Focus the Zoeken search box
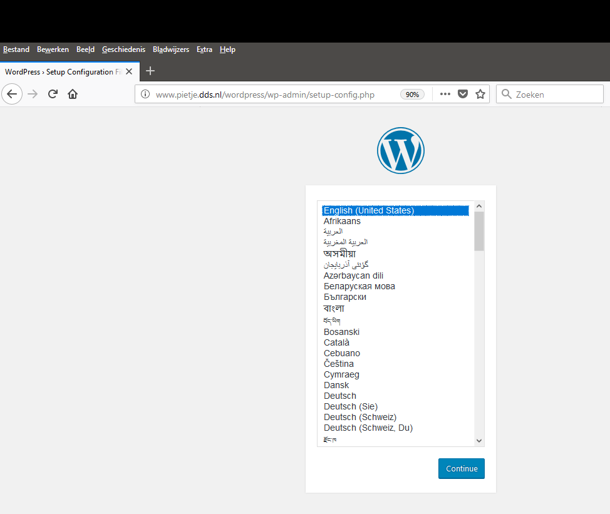 point(550,94)
